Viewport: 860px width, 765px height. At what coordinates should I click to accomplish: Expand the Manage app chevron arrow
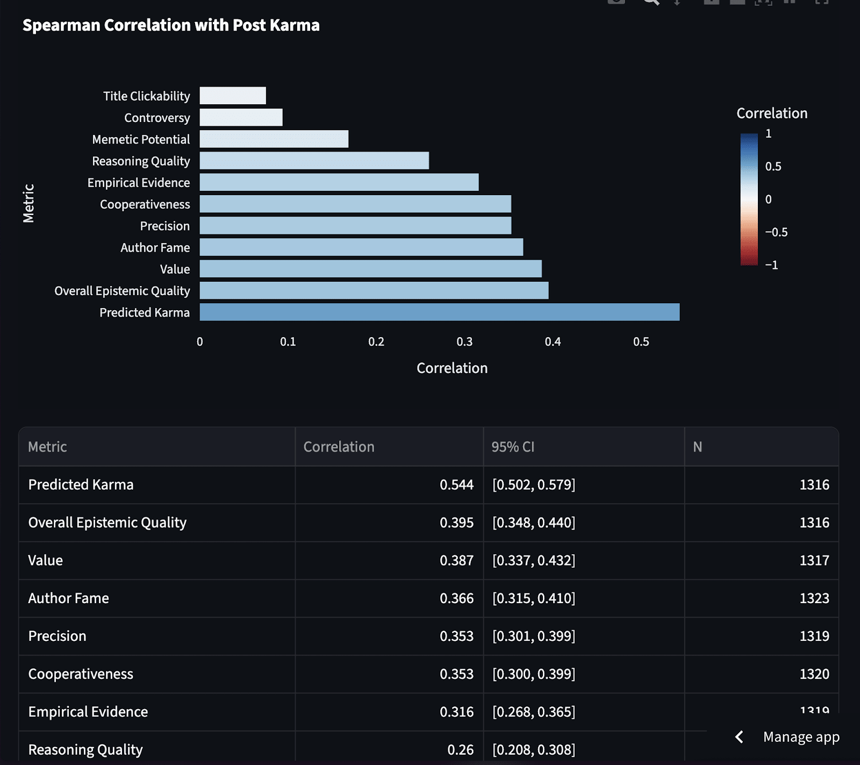click(x=740, y=737)
